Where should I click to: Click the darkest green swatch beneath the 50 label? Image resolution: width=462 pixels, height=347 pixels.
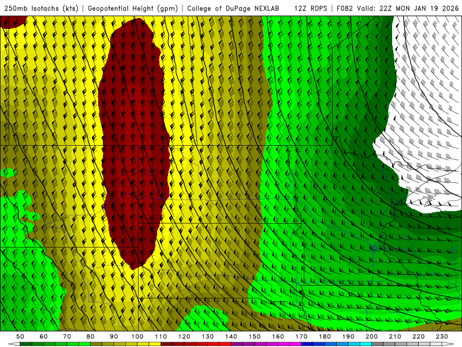pyautogui.click(x=26, y=344)
